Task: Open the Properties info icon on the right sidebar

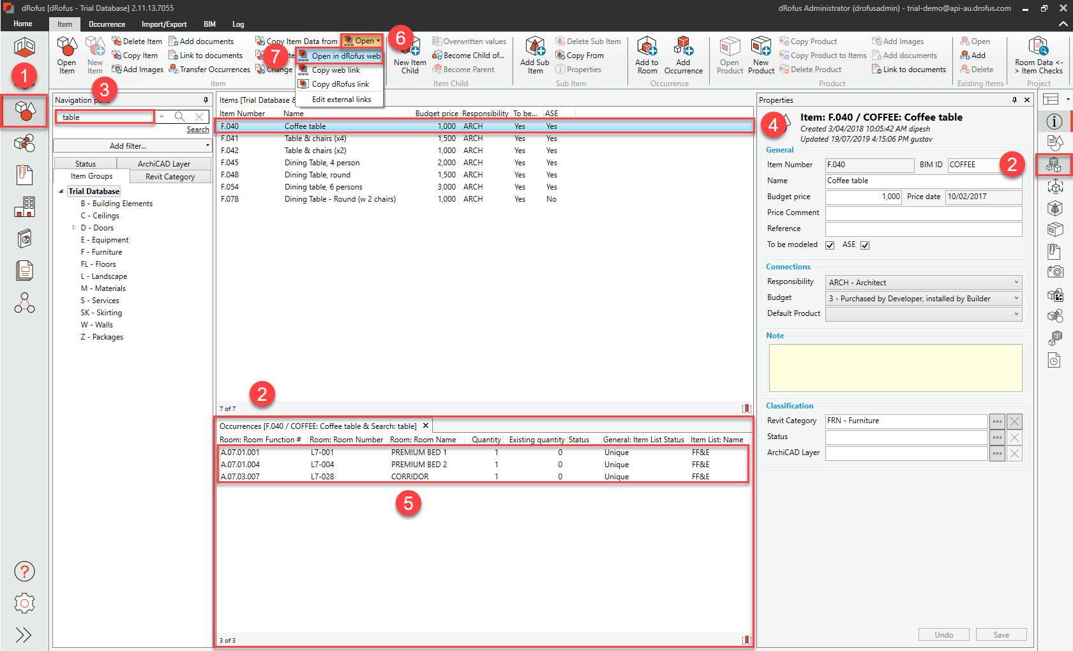Action: [1054, 121]
